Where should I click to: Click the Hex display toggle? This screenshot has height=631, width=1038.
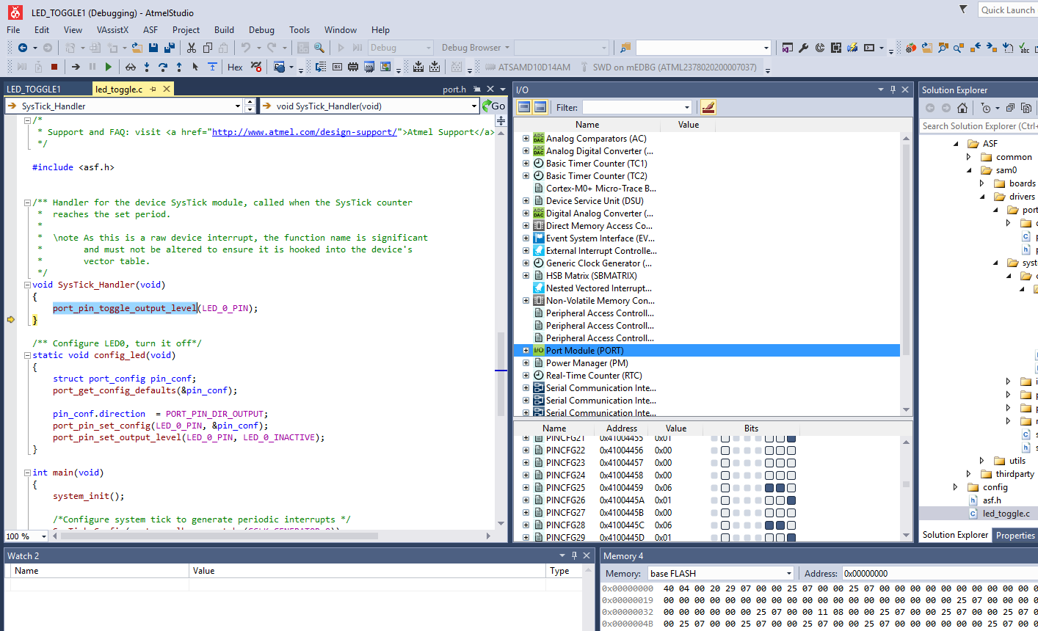235,67
